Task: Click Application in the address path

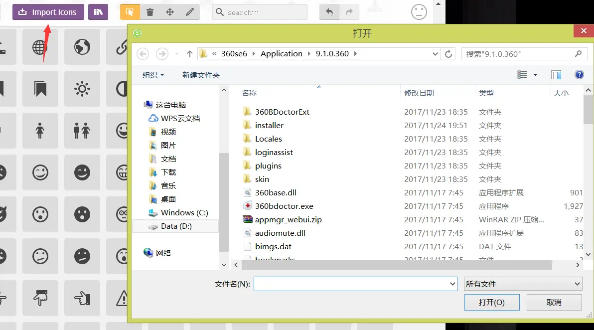Action: (x=282, y=54)
